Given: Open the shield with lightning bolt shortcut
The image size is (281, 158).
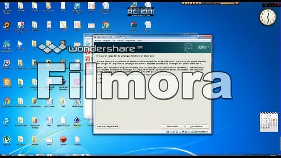Looking at the screenshot, I should [x=7, y=64].
